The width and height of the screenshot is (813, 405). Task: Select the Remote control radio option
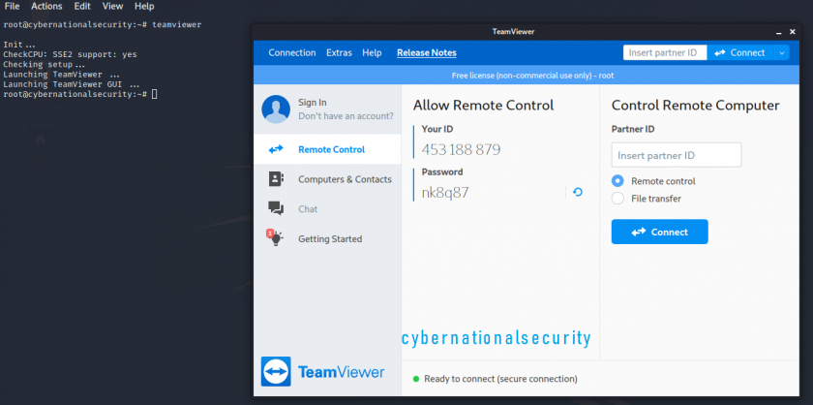(x=617, y=180)
